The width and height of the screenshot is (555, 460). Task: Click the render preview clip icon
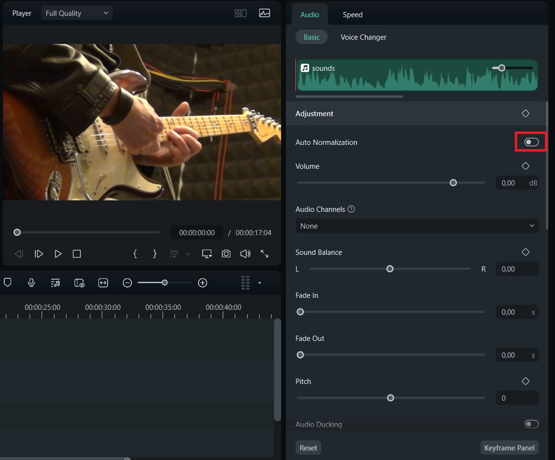click(x=79, y=283)
